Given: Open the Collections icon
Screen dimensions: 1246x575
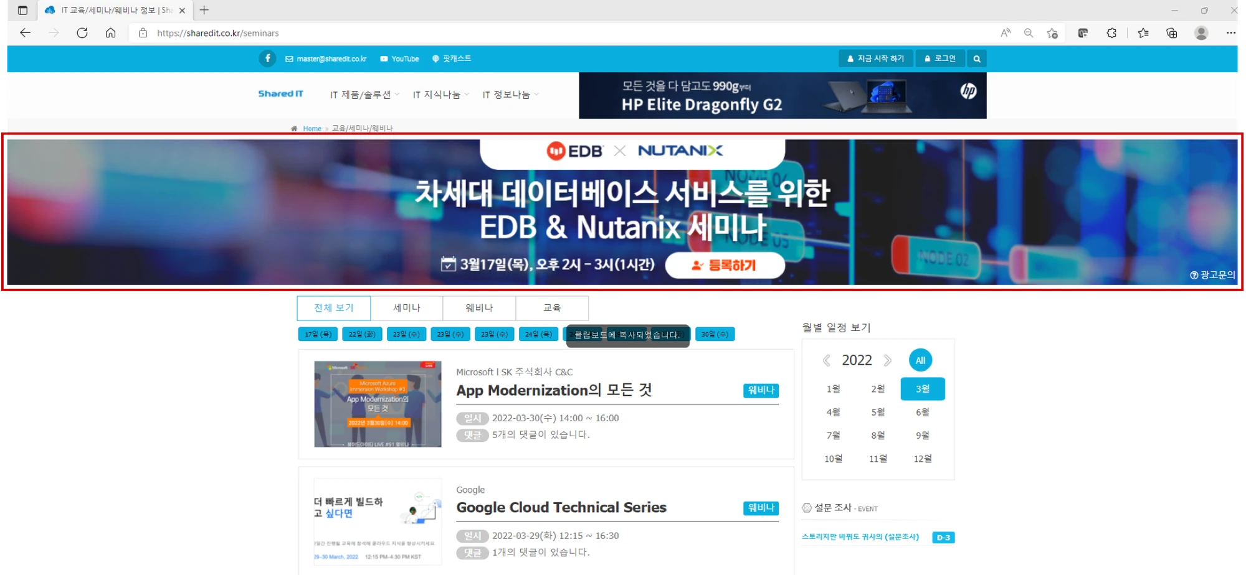Looking at the screenshot, I should 1172,33.
